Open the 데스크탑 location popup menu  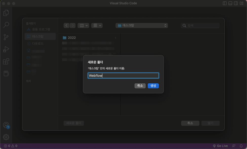coord(142,26)
